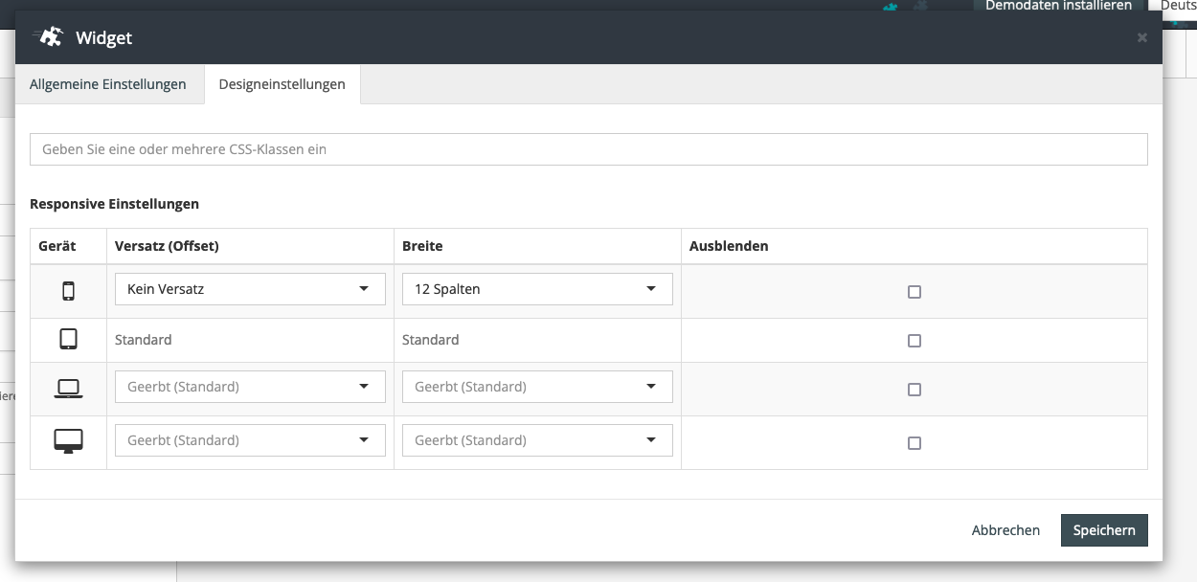Open desktop width 'Geerbt (Standard)' dropdown
1197x582 pixels.
(537, 440)
